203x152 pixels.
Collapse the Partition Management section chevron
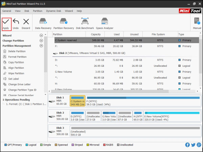pyautogui.click(x=41, y=46)
